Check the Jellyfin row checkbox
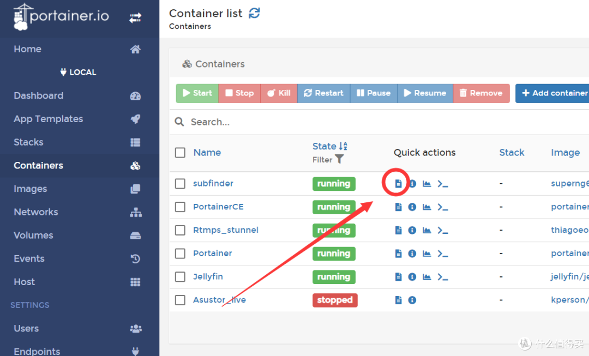Image resolution: width=589 pixels, height=356 pixels. 181,277
